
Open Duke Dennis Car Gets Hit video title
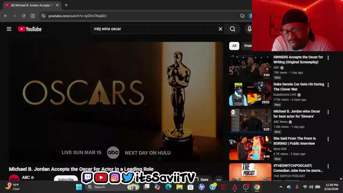[x=299, y=87]
